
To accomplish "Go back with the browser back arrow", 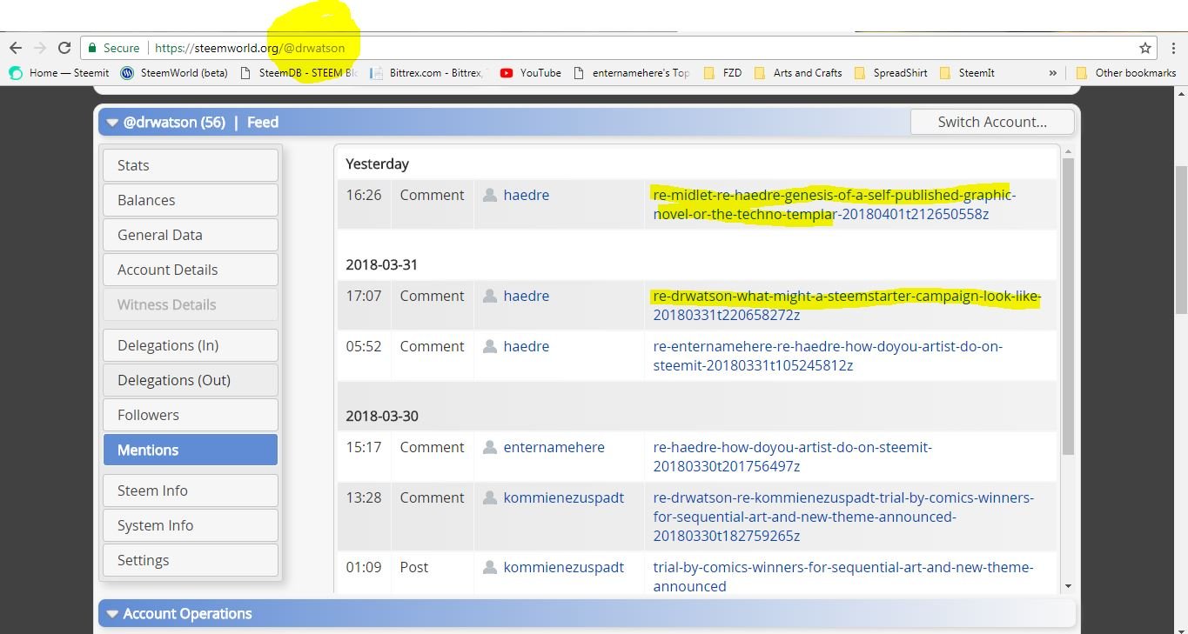I will (x=16, y=48).
